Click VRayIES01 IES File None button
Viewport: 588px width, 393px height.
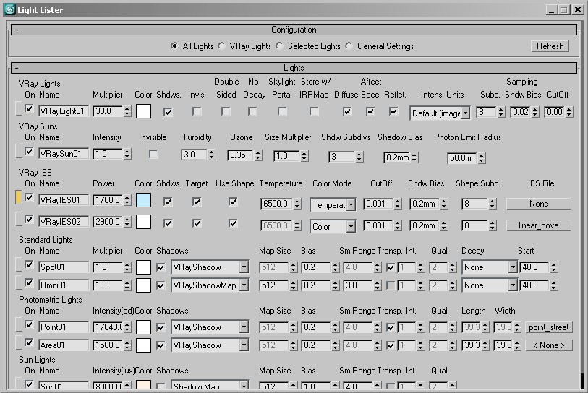[539, 204]
